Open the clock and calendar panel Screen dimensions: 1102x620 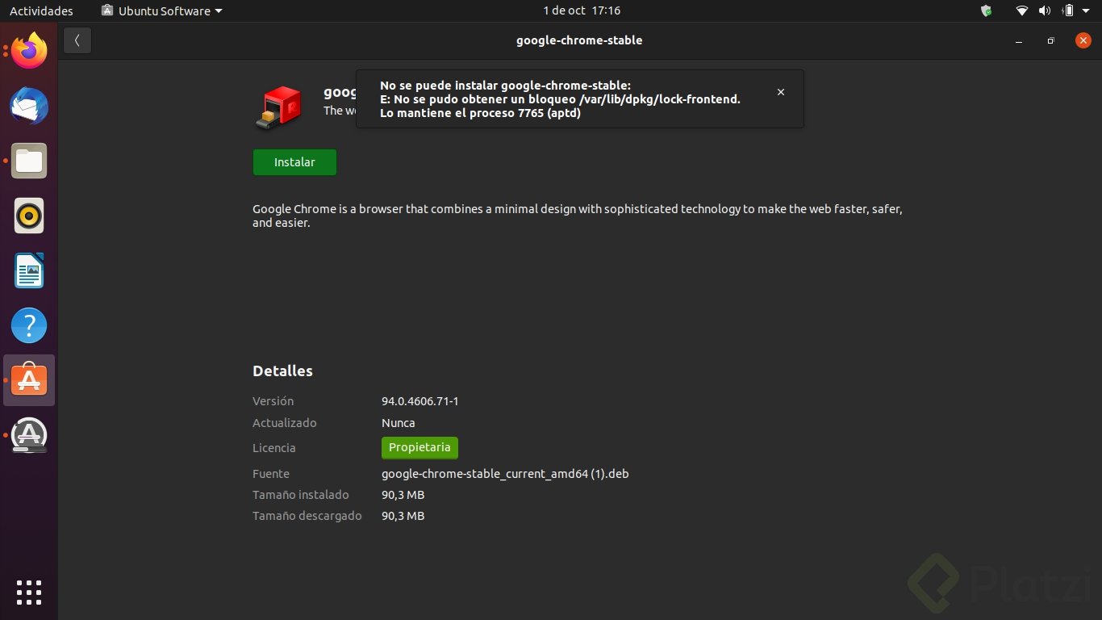pyautogui.click(x=582, y=10)
